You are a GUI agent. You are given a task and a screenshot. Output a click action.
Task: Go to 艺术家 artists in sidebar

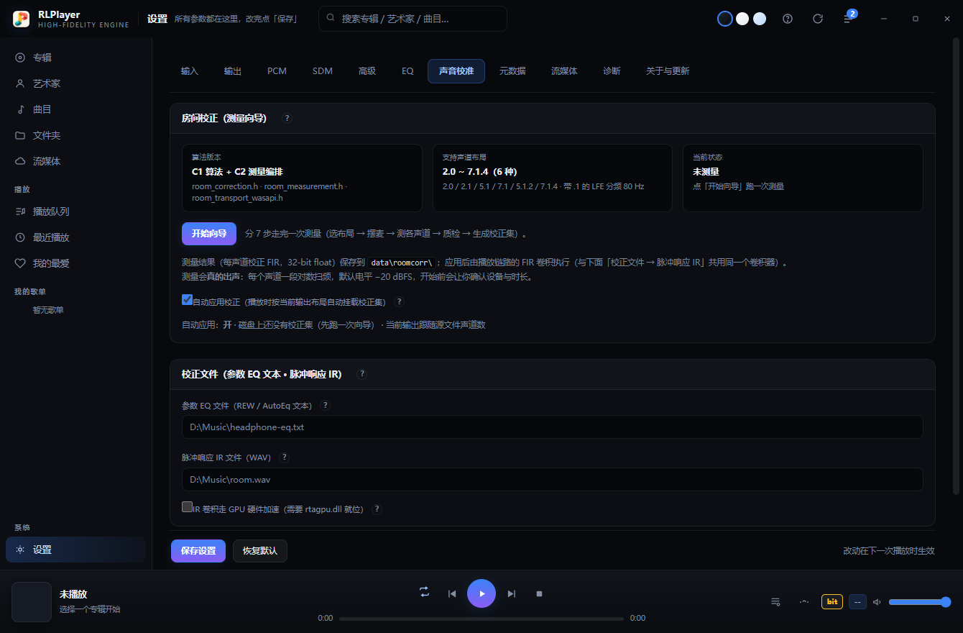(x=76, y=83)
